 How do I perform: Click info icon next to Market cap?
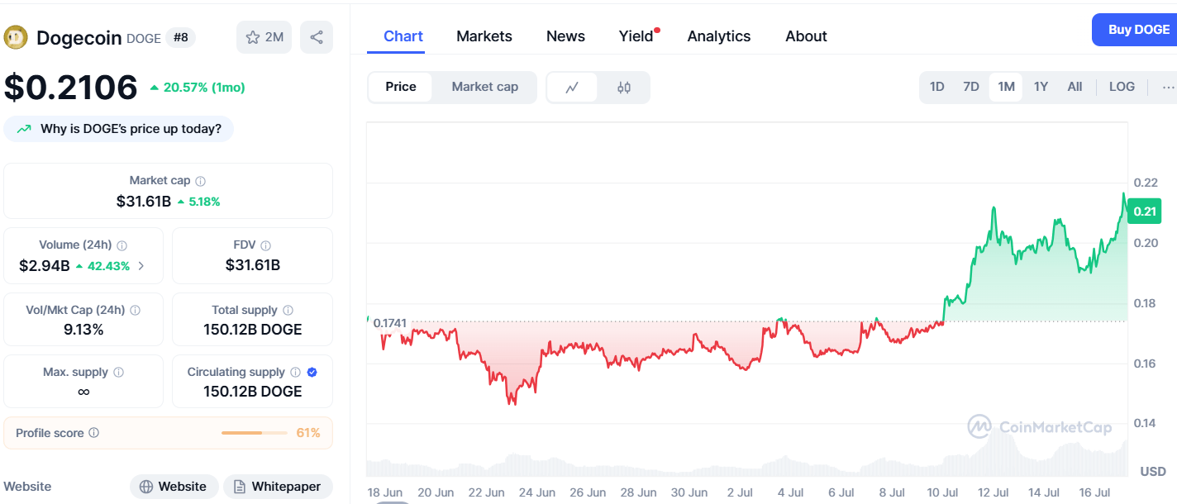click(x=201, y=181)
